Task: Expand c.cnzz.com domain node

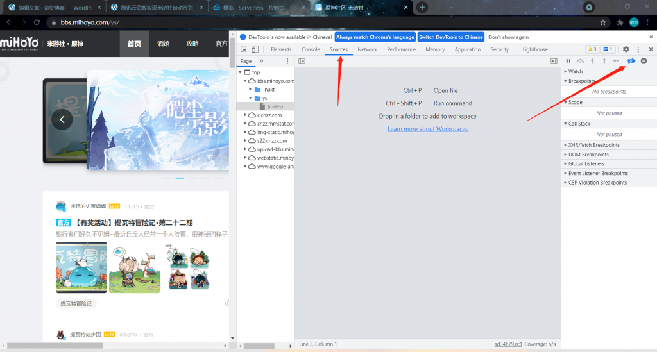Action: click(246, 115)
